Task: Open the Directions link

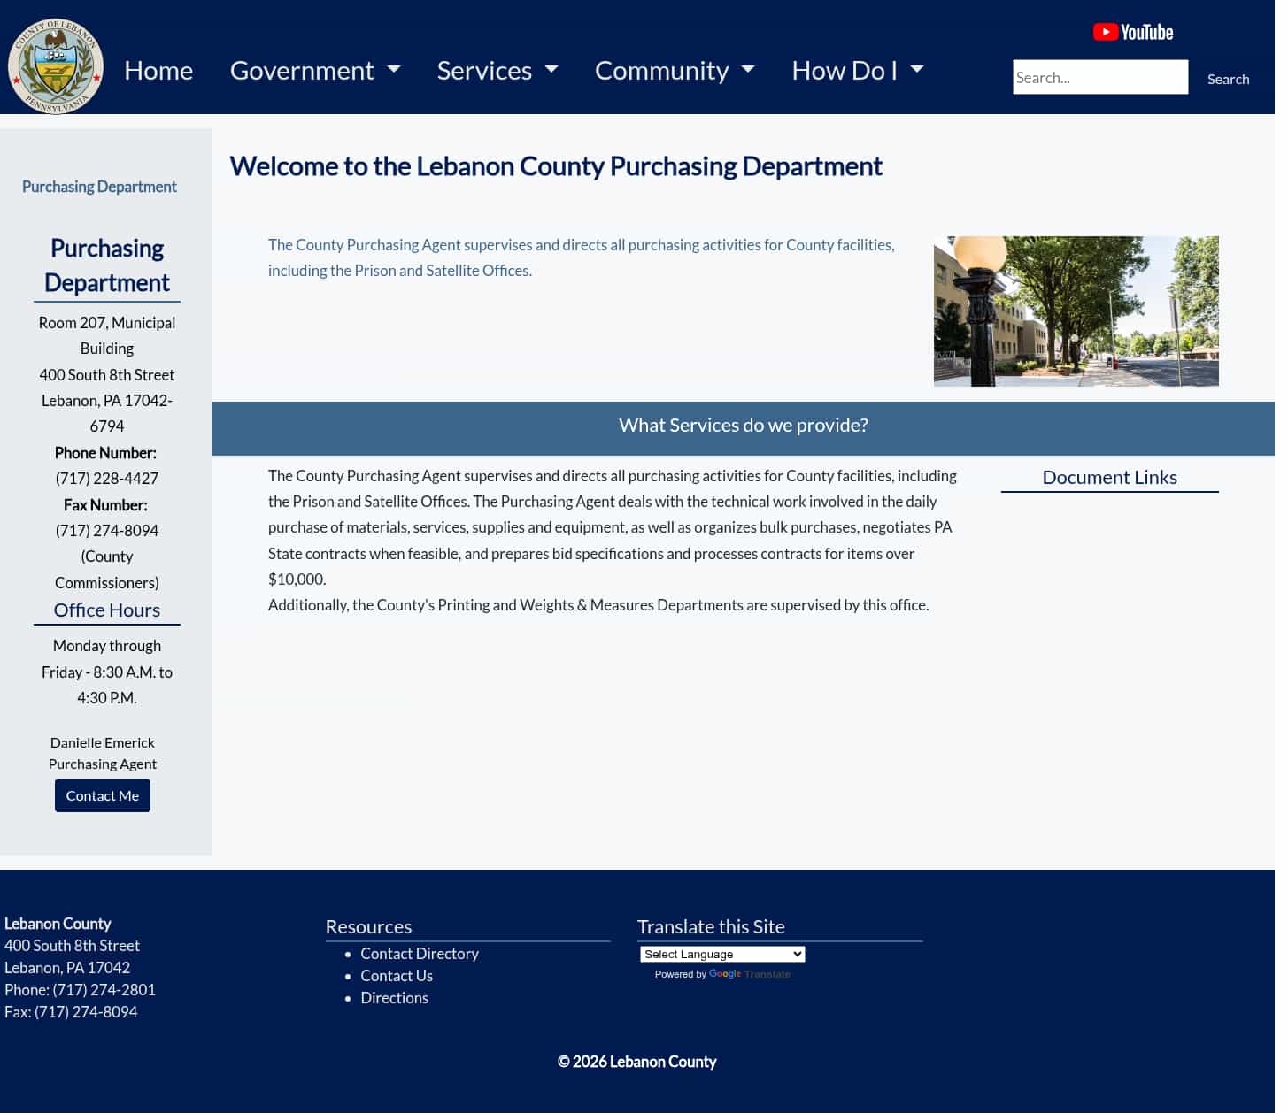Action: (394, 997)
